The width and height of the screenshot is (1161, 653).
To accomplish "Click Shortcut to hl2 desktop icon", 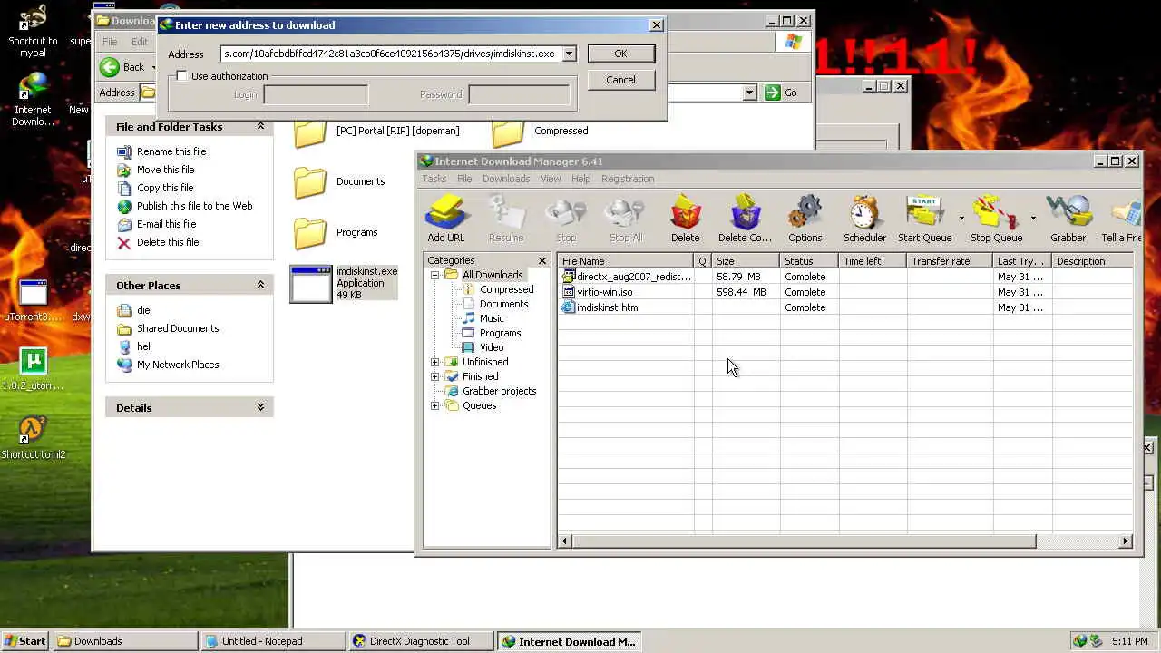I will click(x=33, y=435).
